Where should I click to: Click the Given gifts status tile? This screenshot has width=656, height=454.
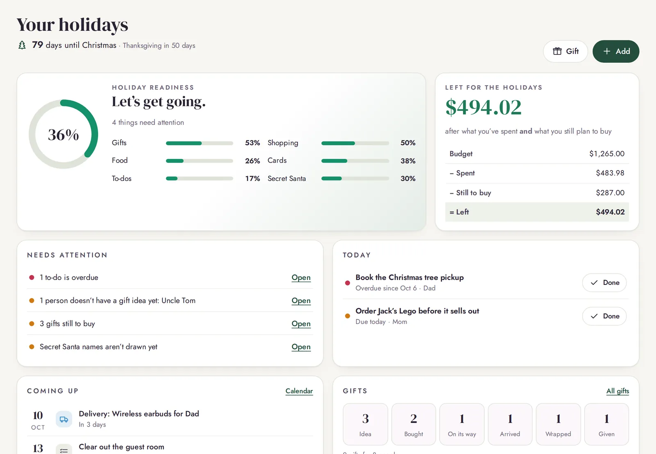(x=606, y=424)
